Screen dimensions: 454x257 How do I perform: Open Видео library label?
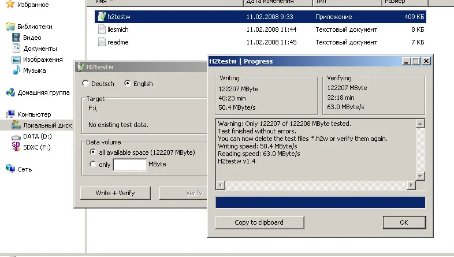click(32, 38)
